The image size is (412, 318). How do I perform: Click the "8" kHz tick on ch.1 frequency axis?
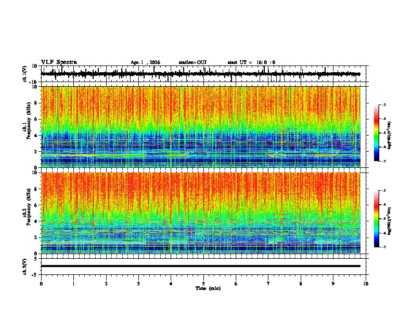(x=36, y=103)
